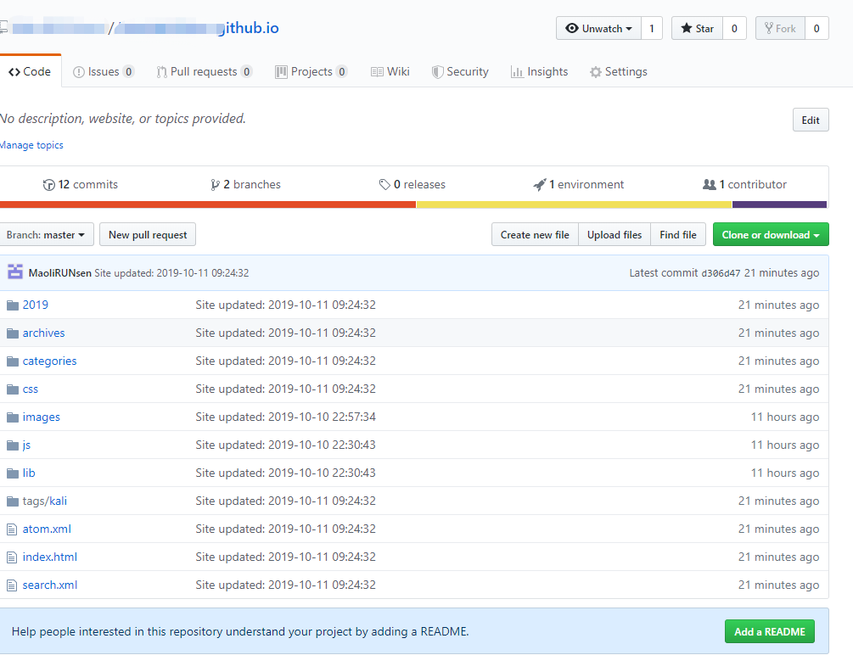This screenshot has height=672, width=853.
Task: Click the purple section of language bar
Action: click(x=779, y=205)
